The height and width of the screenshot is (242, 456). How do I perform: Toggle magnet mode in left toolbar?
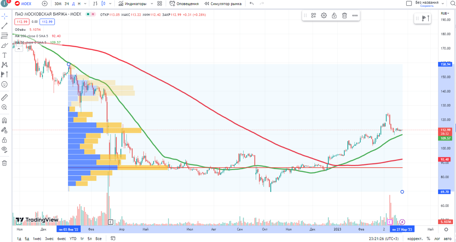point(5,121)
